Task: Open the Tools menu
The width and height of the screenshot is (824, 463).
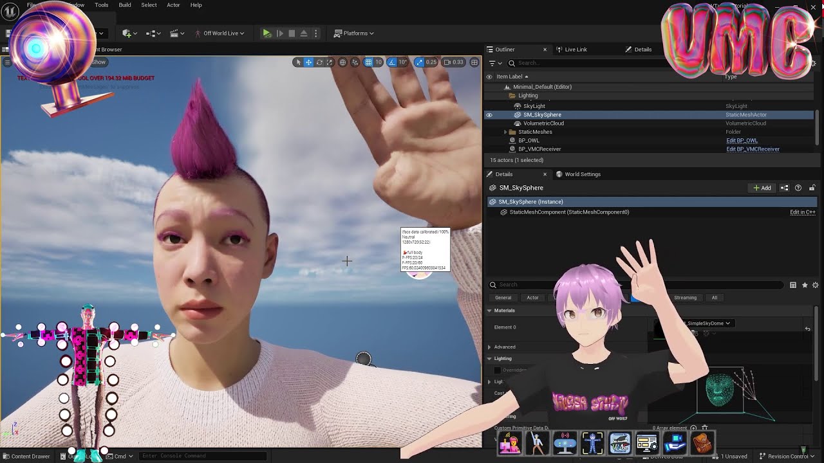Action: (102, 5)
